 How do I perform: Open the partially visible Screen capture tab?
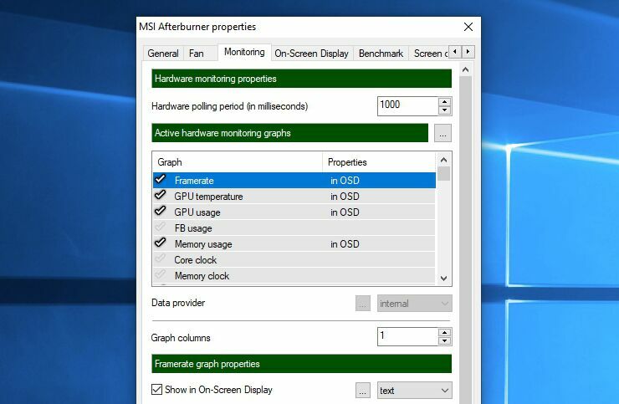429,54
